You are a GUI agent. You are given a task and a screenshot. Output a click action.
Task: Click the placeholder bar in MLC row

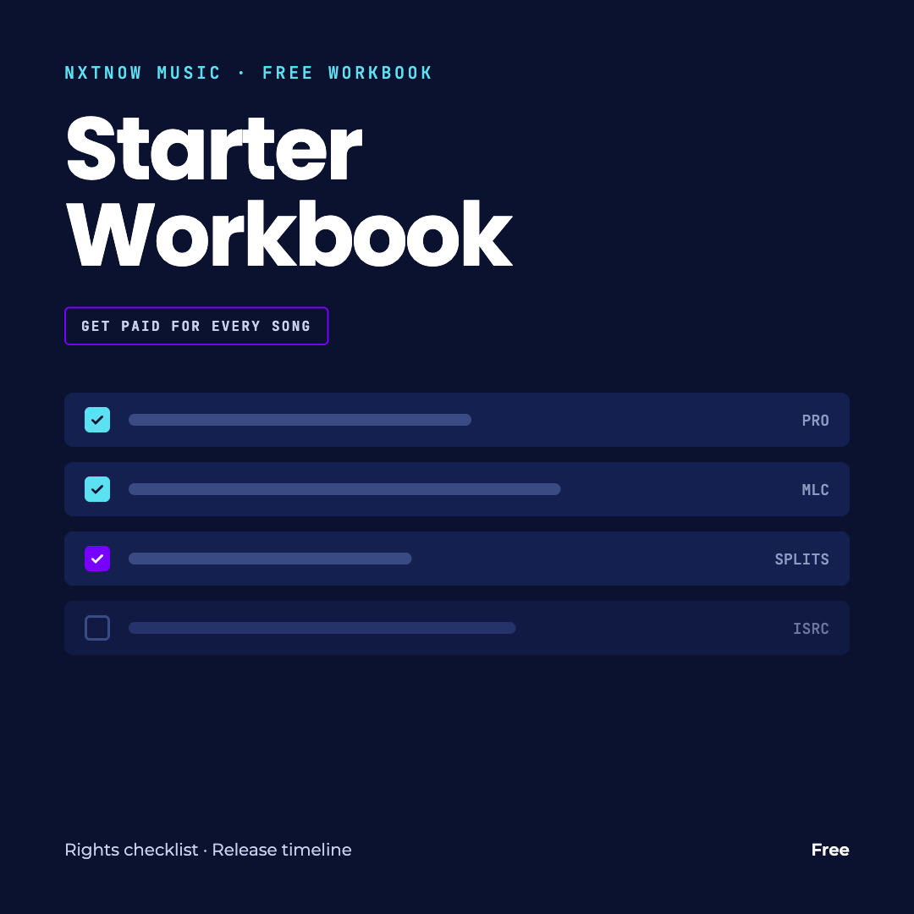pos(344,489)
